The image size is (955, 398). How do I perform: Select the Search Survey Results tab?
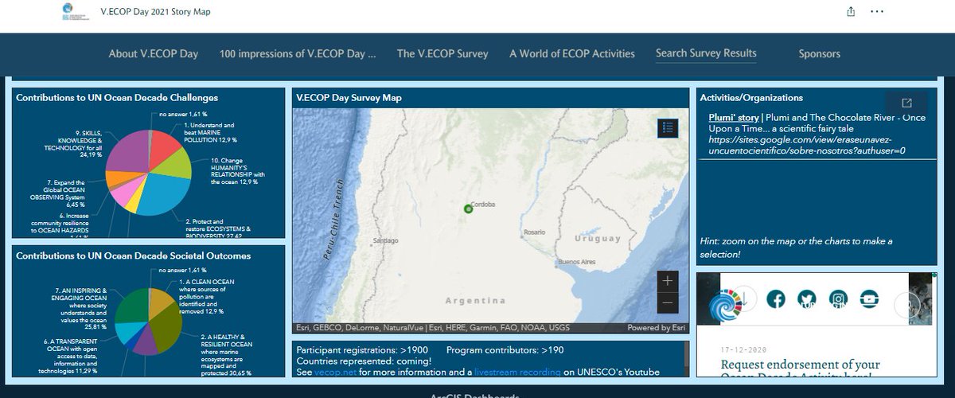[706, 53]
